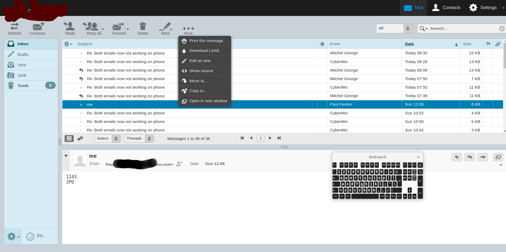This screenshot has height=252, width=506.
Task: Delete the selected message
Action: tap(143, 29)
